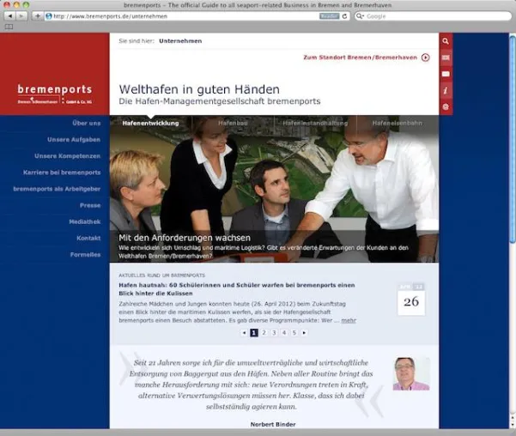The image size is (516, 436).
Task: Click the second red sidebar icon below search
Action: [x=446, y=58]
